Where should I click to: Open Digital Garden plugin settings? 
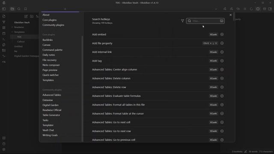point(51,105)
